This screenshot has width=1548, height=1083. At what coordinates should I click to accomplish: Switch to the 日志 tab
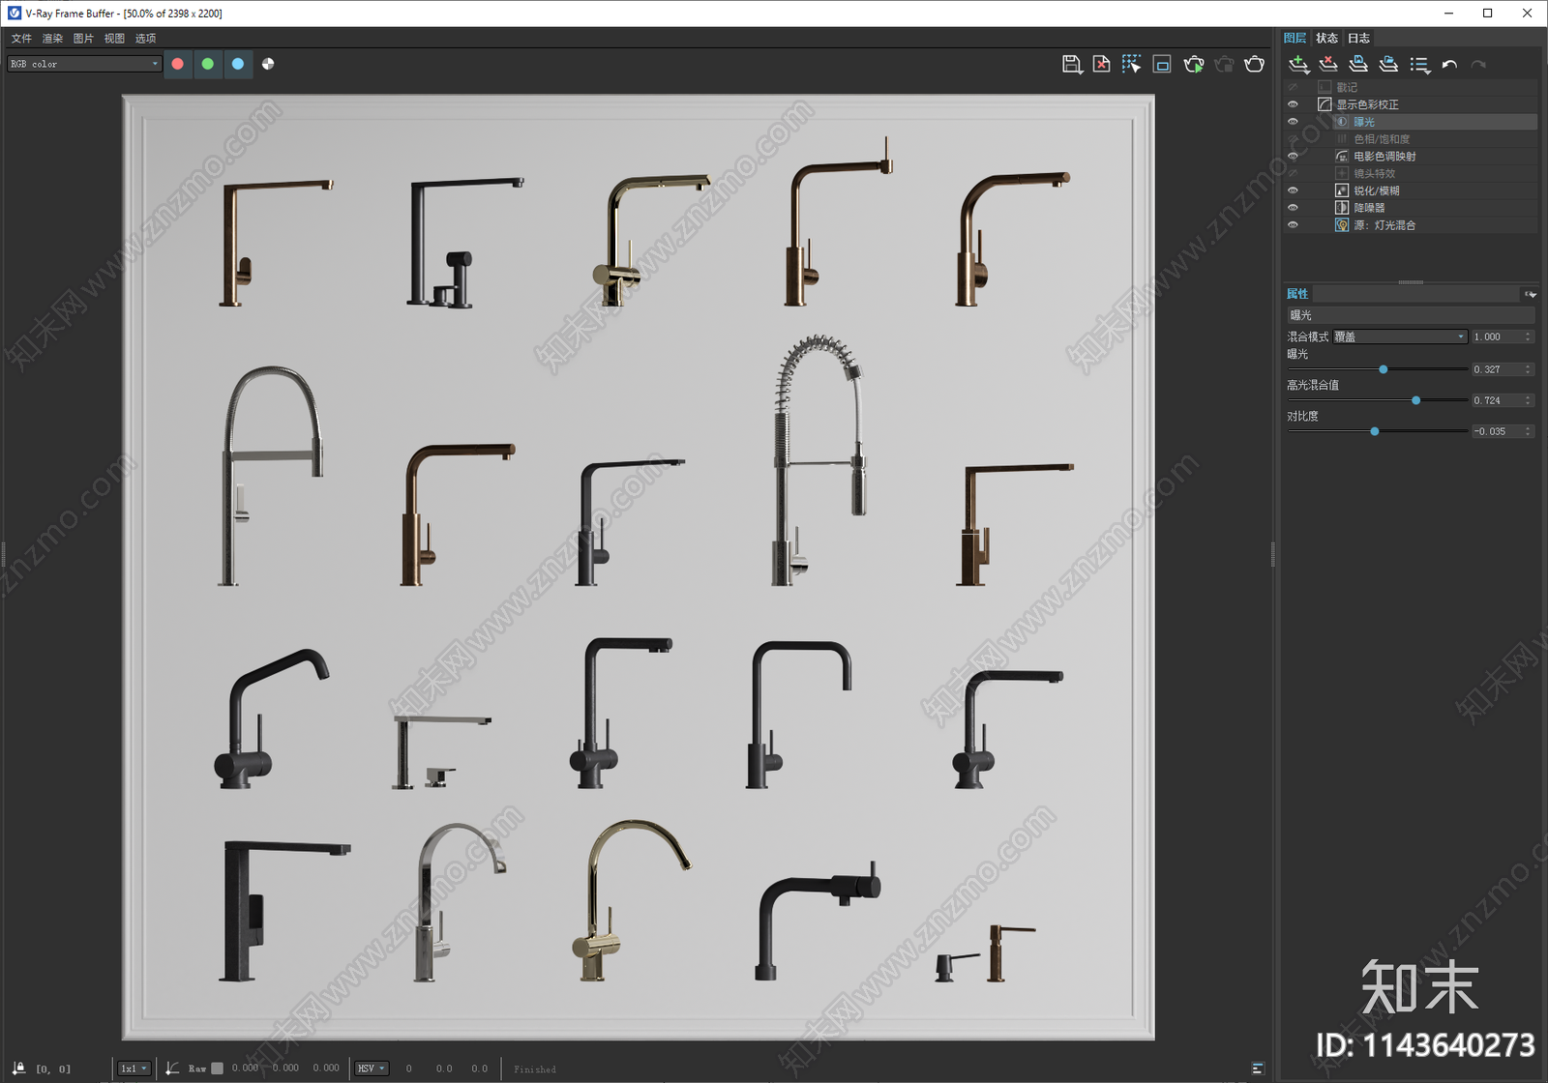coord(1358,38)
